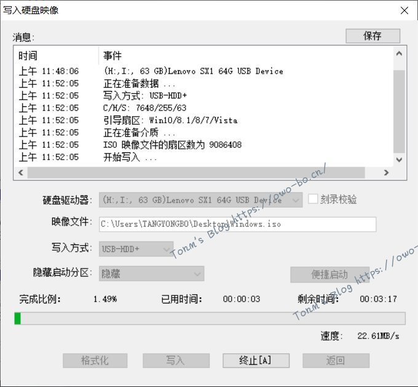
Task: Toggle the 刻录校验 checkbox
Action: 313,200
